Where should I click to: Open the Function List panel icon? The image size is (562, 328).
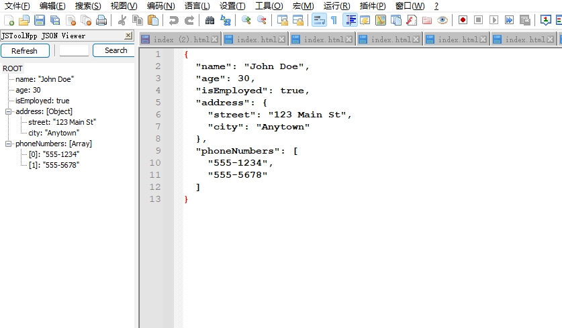click(412, 20)
